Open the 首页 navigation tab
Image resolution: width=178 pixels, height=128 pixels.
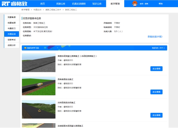(42, 4)
